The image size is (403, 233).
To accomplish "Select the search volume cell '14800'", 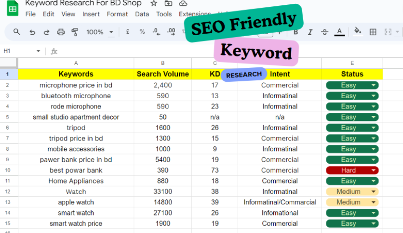I will 162,202.
